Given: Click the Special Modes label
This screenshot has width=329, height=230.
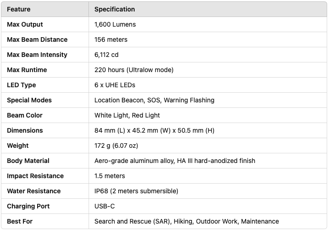Looking at the screenshot, I should click(29, 100).
